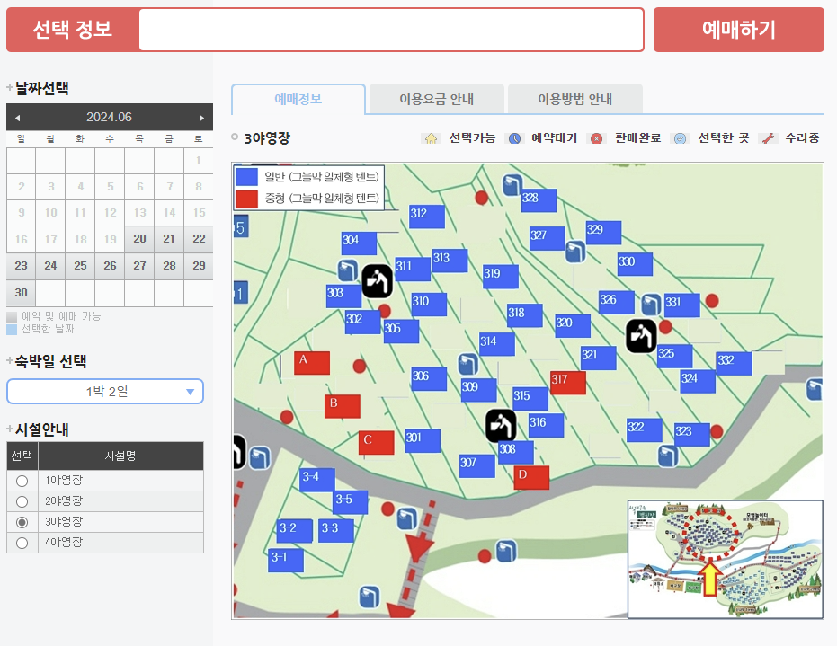This screenshot has height=646, width=837.
Task: Choose June 20 in the calendar
Action: pyautogui.click(x=139, y=239)
